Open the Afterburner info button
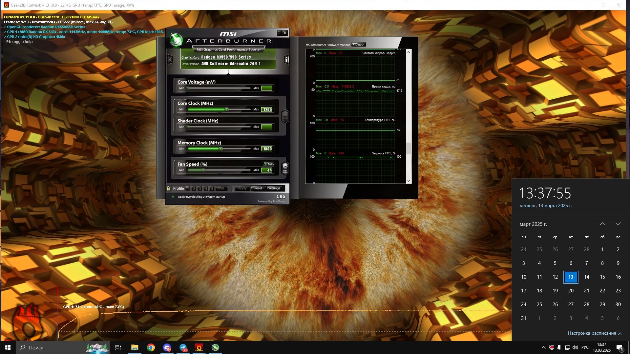 286,59
